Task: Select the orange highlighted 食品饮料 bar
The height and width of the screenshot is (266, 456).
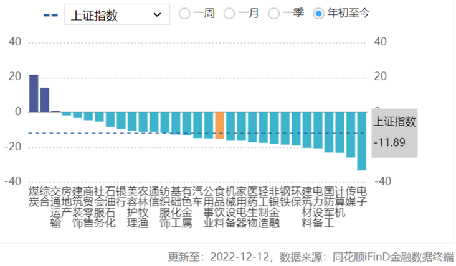Action: pos(219,125)
